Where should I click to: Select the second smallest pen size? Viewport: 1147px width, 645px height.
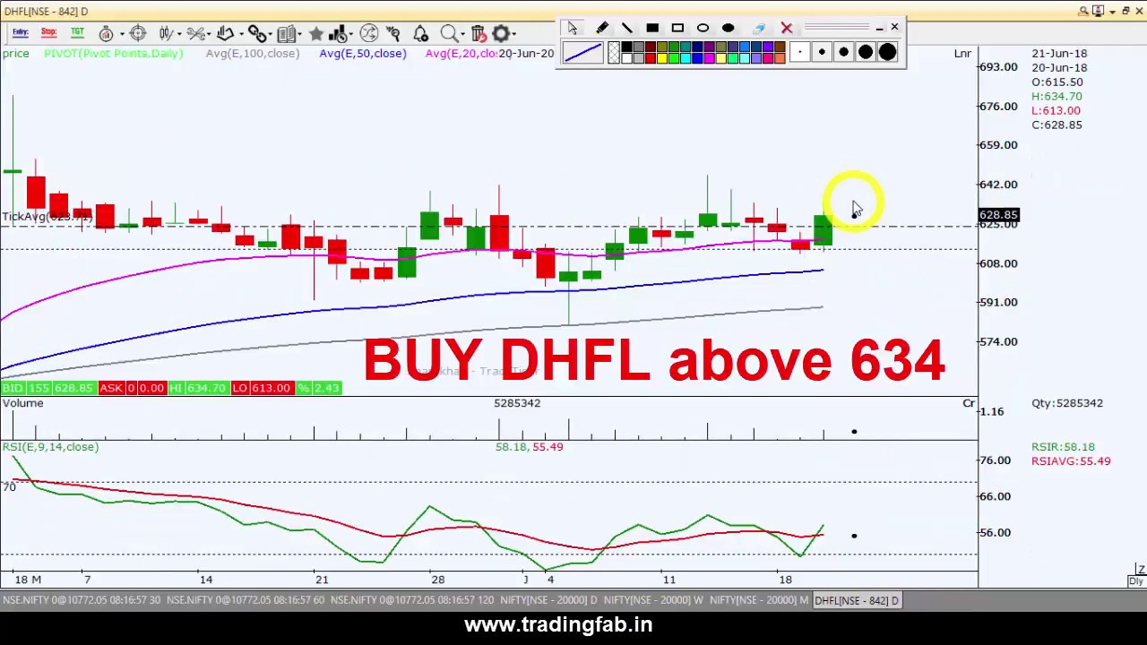[x=822, y=52]
